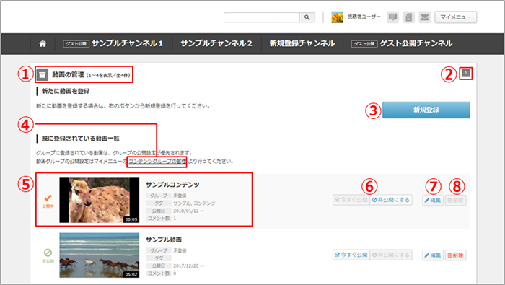The image size is (505, 285).
Task: Open サンプルチャンネル1 in the nav bar
Action: click(x=127, y=43)
